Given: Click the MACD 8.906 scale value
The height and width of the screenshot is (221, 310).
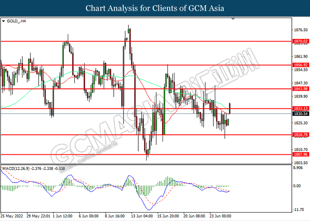Looking at the screenshot, I should tap(298, 168).
